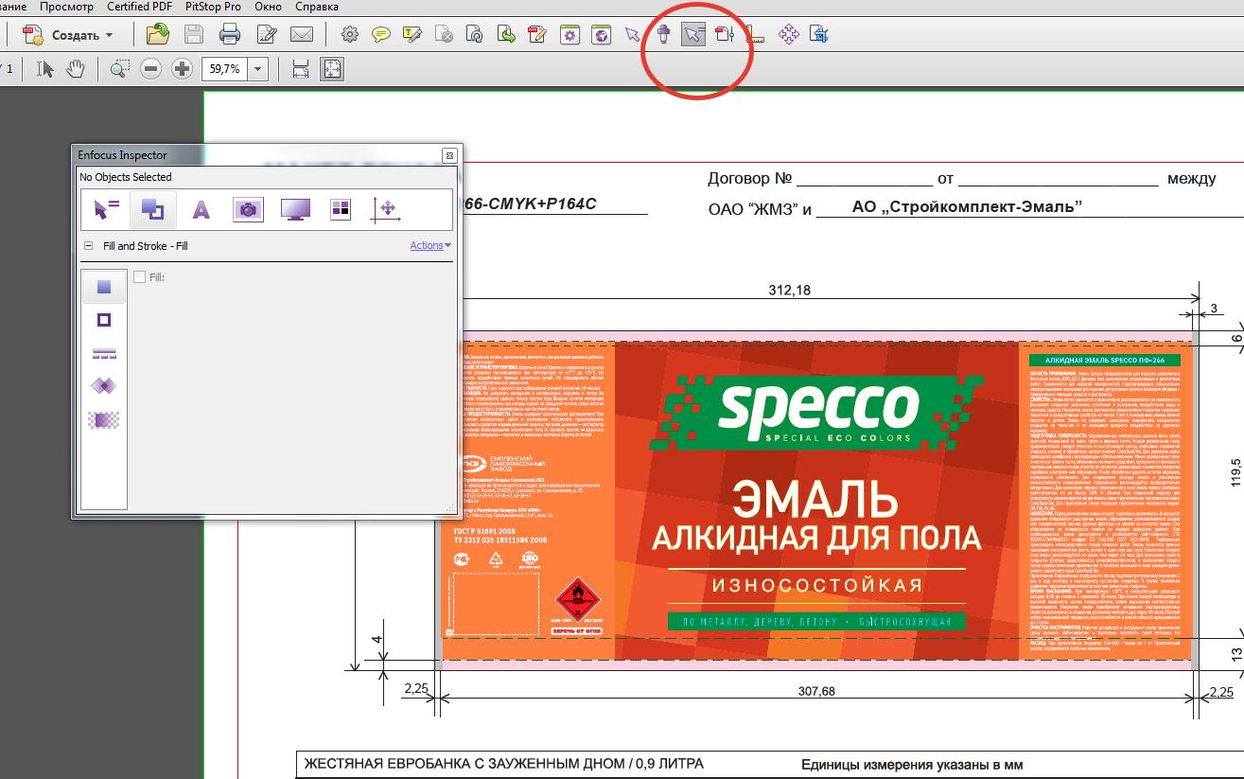Toggle the Fill checkbox in Inspector
This screenshot has height=779, width=1244.
tap(140, 277)
